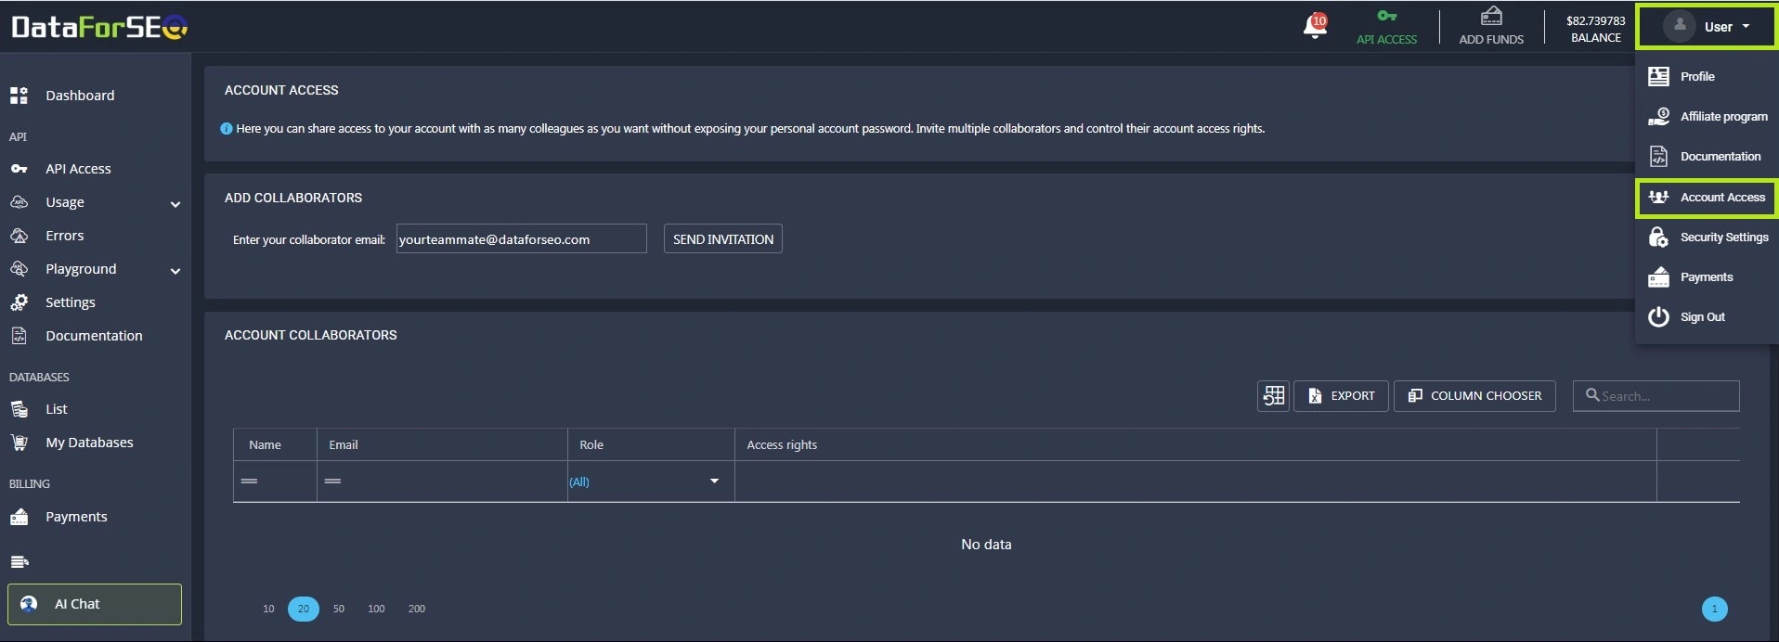1779x642 pixels.
Task: Click the Payments icon in user menu
Action: pyautogui.click(x=1658, y=276)
